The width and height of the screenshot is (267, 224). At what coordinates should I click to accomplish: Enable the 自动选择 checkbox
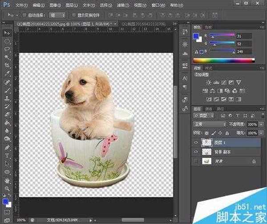pyautogui.click(x=24, y=14)
